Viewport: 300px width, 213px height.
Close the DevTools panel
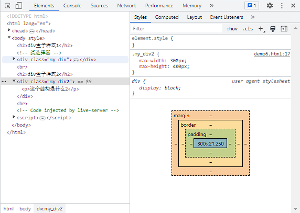(x=293, y=6)
